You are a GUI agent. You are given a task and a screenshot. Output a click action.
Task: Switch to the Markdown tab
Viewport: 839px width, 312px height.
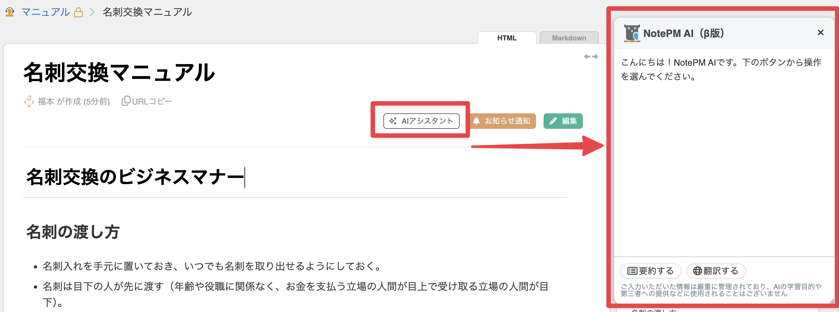[569, 38]
